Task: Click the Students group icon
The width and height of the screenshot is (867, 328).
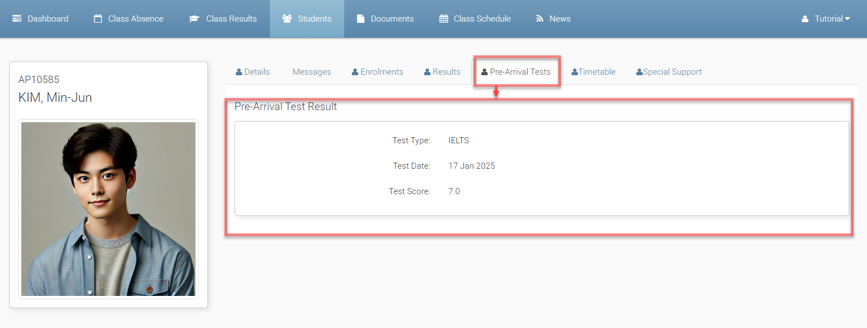Action: (x=287, y=19)
